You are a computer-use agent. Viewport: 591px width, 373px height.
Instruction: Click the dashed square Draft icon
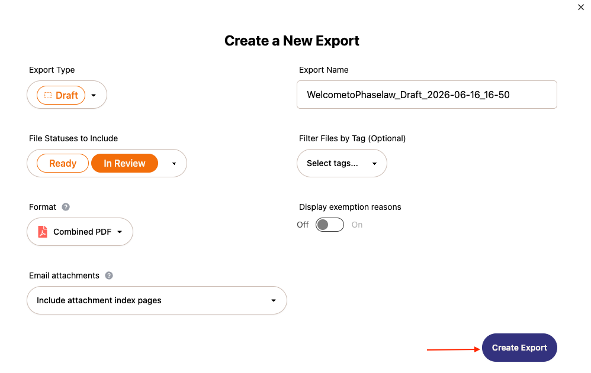point(48,95)
